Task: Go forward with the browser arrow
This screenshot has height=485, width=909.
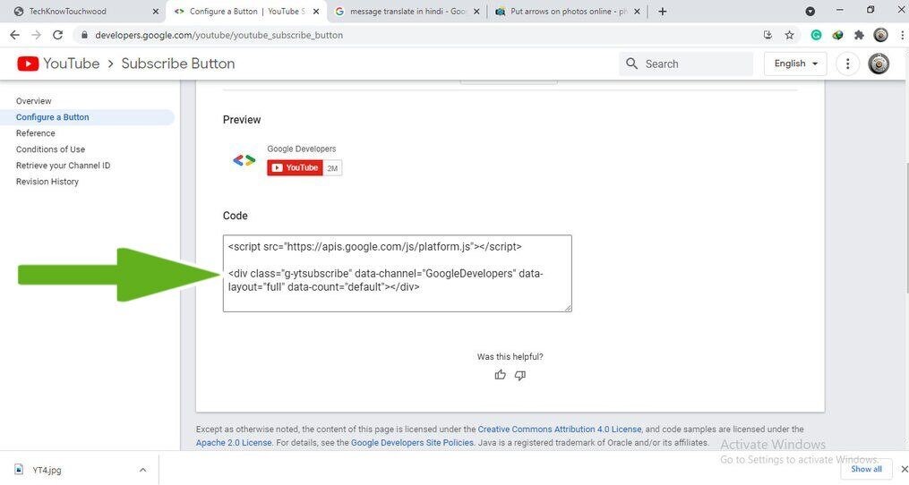Action: [36, 35]
